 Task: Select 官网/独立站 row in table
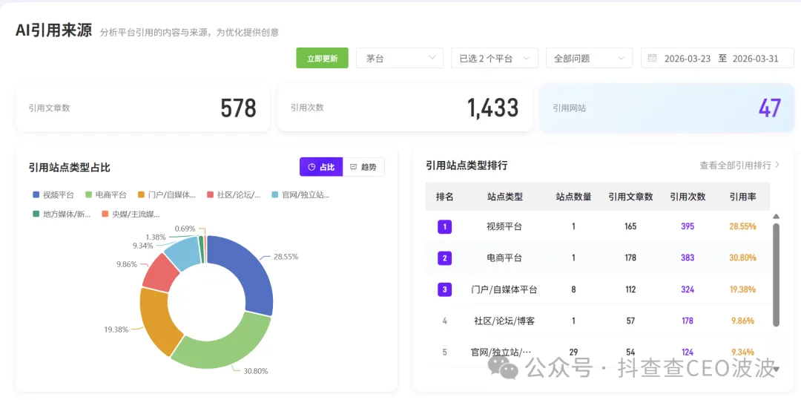(598, 353)
